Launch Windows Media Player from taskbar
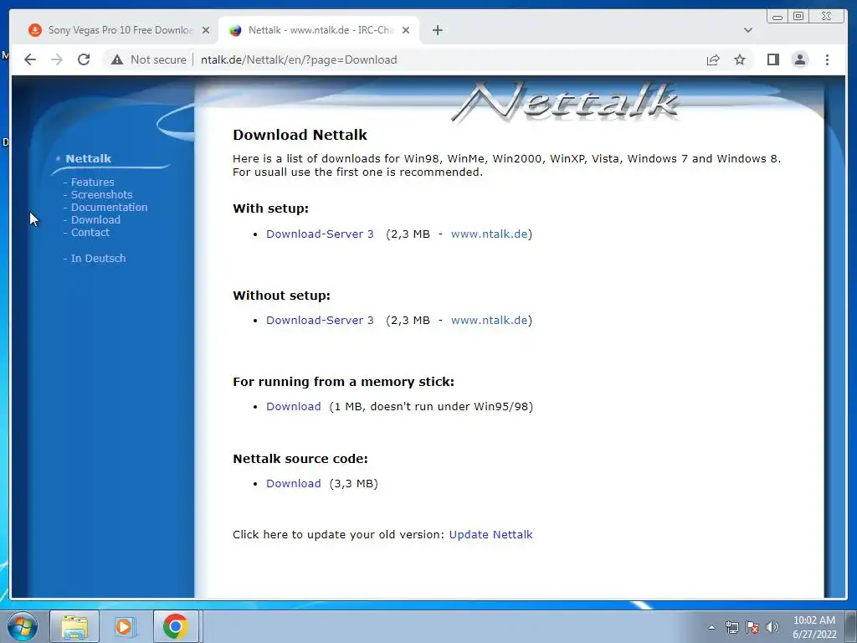This screenshot has height=643, width=857. pyautogui.click(x=124, y=626)
